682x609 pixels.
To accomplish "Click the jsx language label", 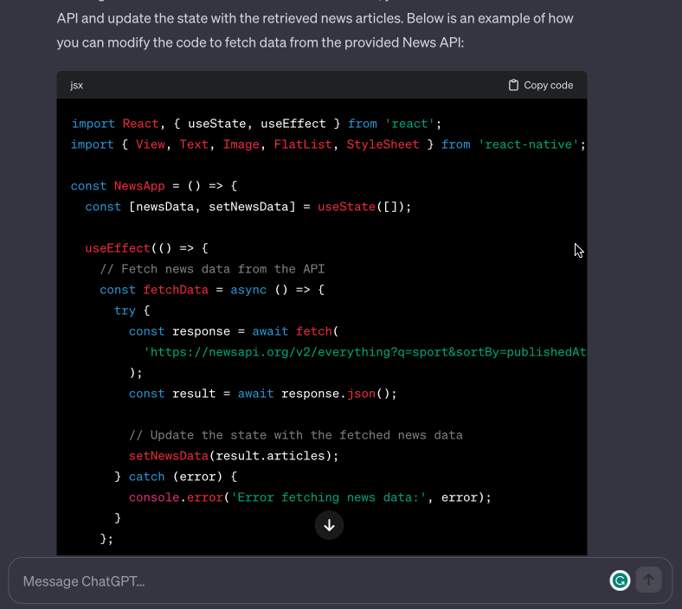I will 76,85.
